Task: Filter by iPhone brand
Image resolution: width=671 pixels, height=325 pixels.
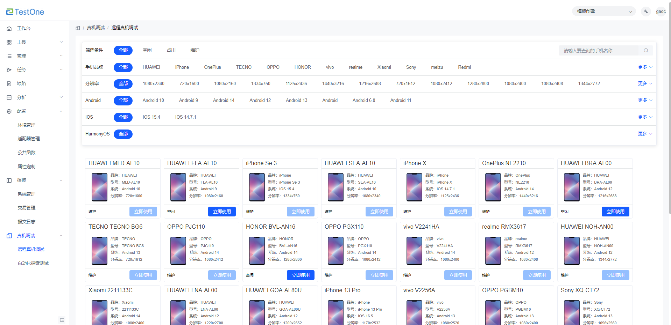Action: (182, 67)
